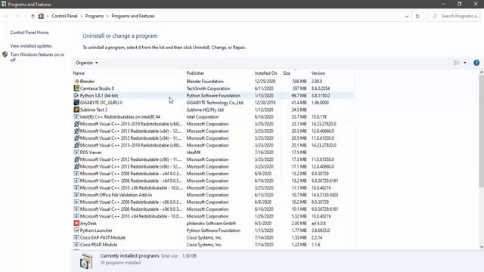The image size is (484, 272).
Task: Click the GIGABYTE OC_GURU II icon
Action: (x=76, y=103)
